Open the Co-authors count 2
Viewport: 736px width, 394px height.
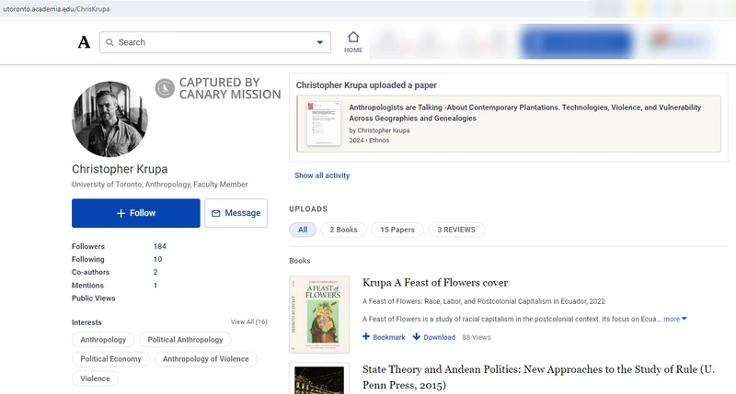point(155,272)
